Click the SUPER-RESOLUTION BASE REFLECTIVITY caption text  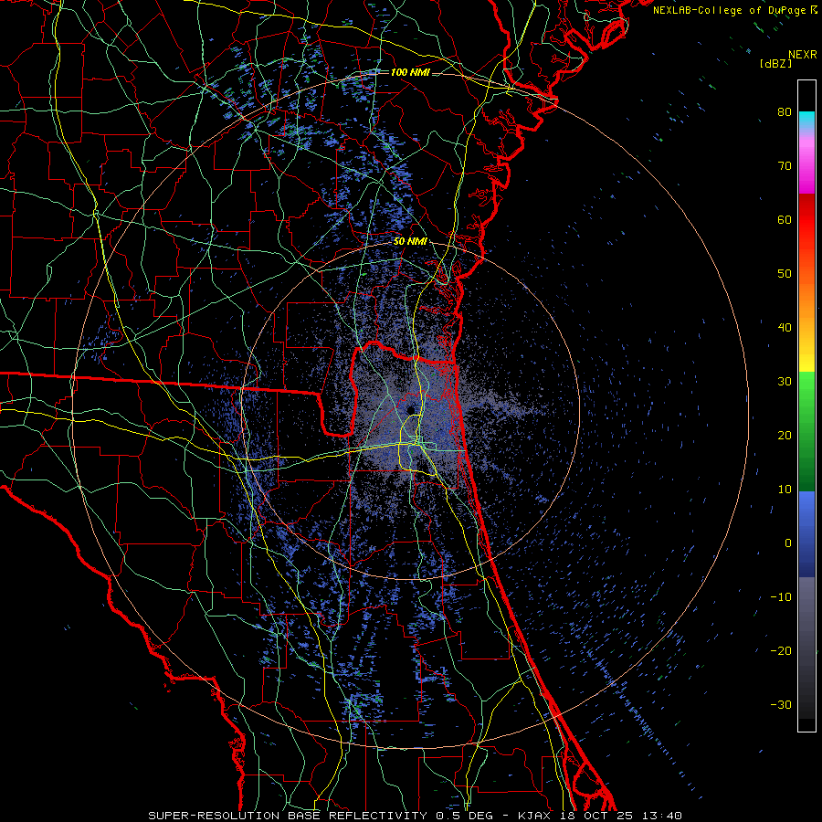click(288, 816)
